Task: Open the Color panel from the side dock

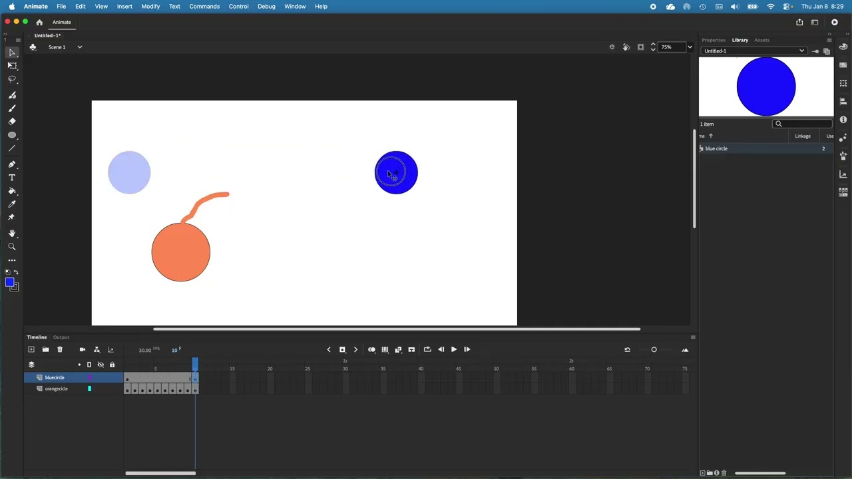Action: (843, 47)
